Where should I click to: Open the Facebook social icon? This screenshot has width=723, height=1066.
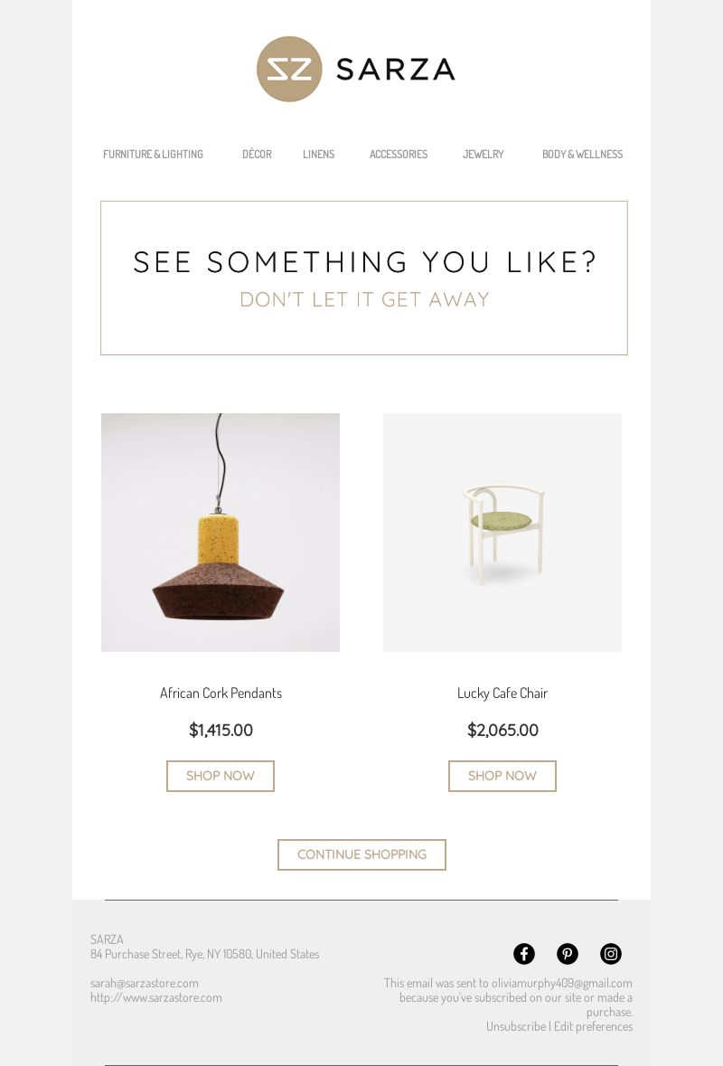click(524, 954)
